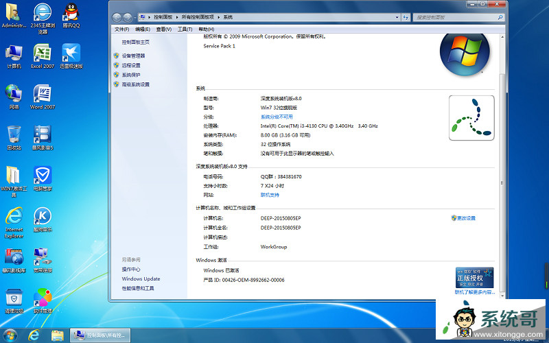Open the photo library desktop icon

pos(14,261)
